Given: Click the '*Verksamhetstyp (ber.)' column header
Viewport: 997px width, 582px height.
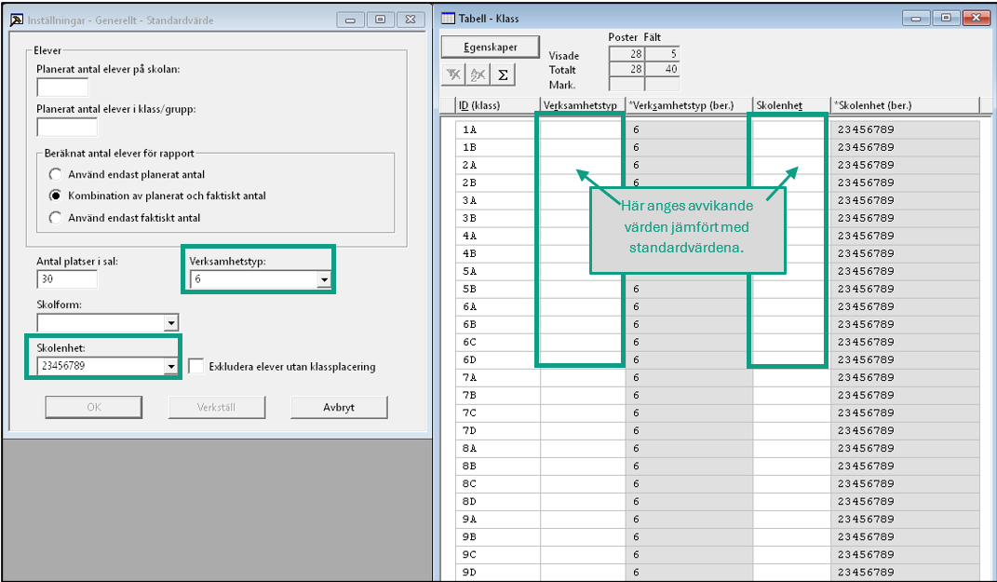Looking at the screenshot, I should point(689,105).
